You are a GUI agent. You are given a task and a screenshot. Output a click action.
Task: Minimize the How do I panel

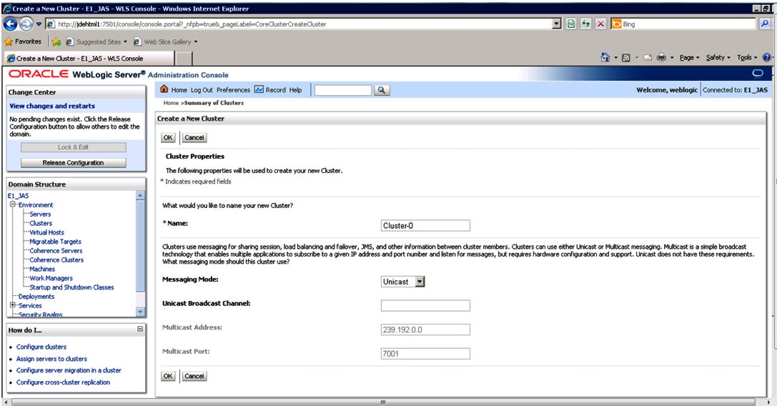[x=140, y=329]
